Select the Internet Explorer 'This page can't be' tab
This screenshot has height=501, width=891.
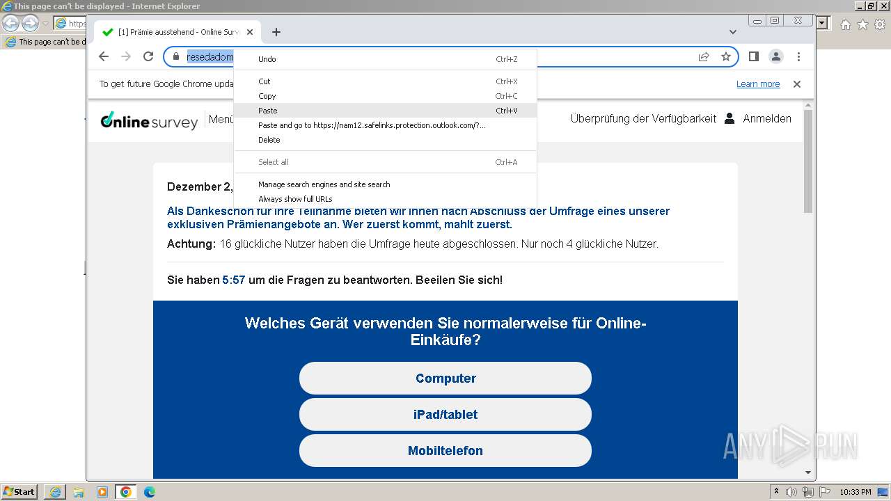coord(45,42)
